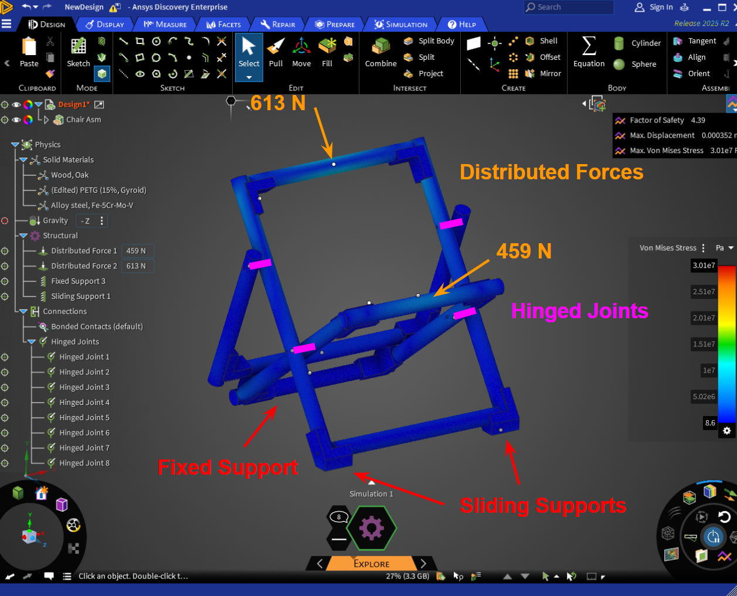Switch to the Repair tab

(278, 24)
